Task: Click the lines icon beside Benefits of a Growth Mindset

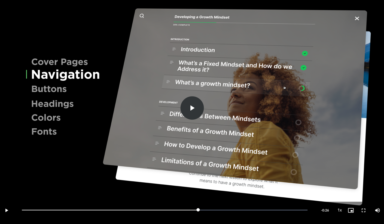Action: 160,127
